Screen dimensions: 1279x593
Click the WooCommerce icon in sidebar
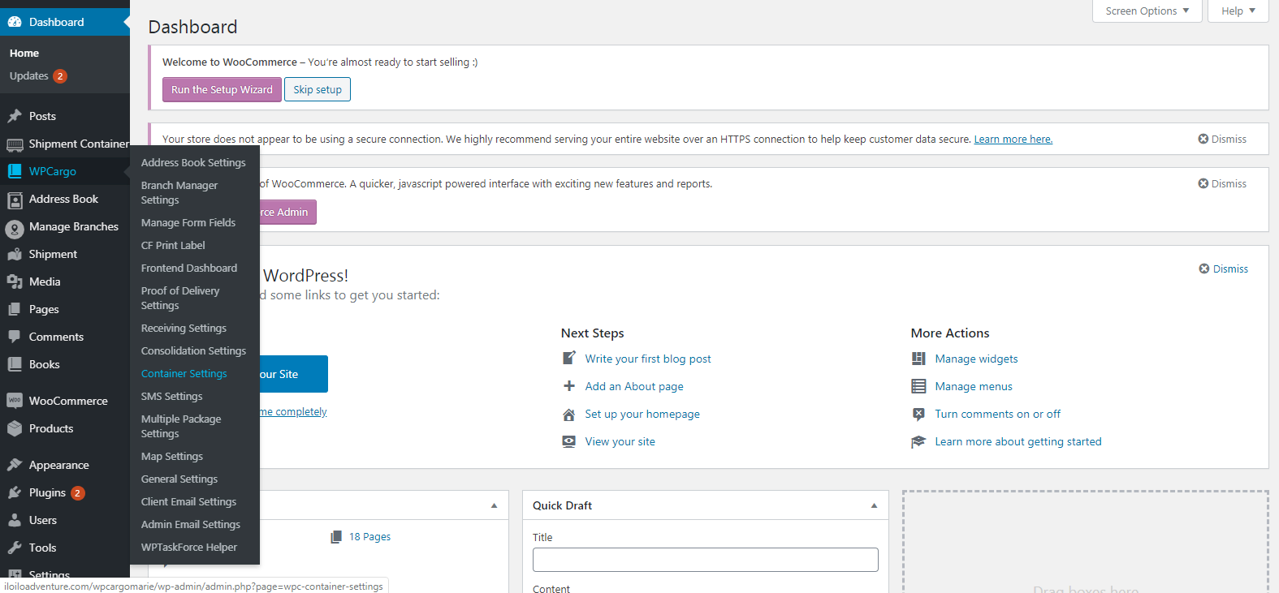pos(15,401)
